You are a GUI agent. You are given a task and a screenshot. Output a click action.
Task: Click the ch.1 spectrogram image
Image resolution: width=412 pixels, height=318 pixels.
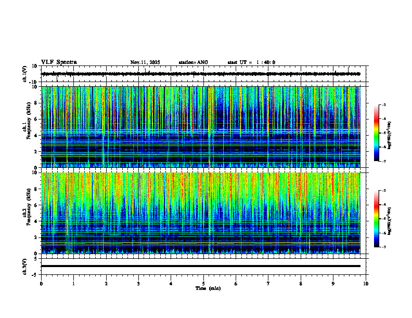coord(201,127)
